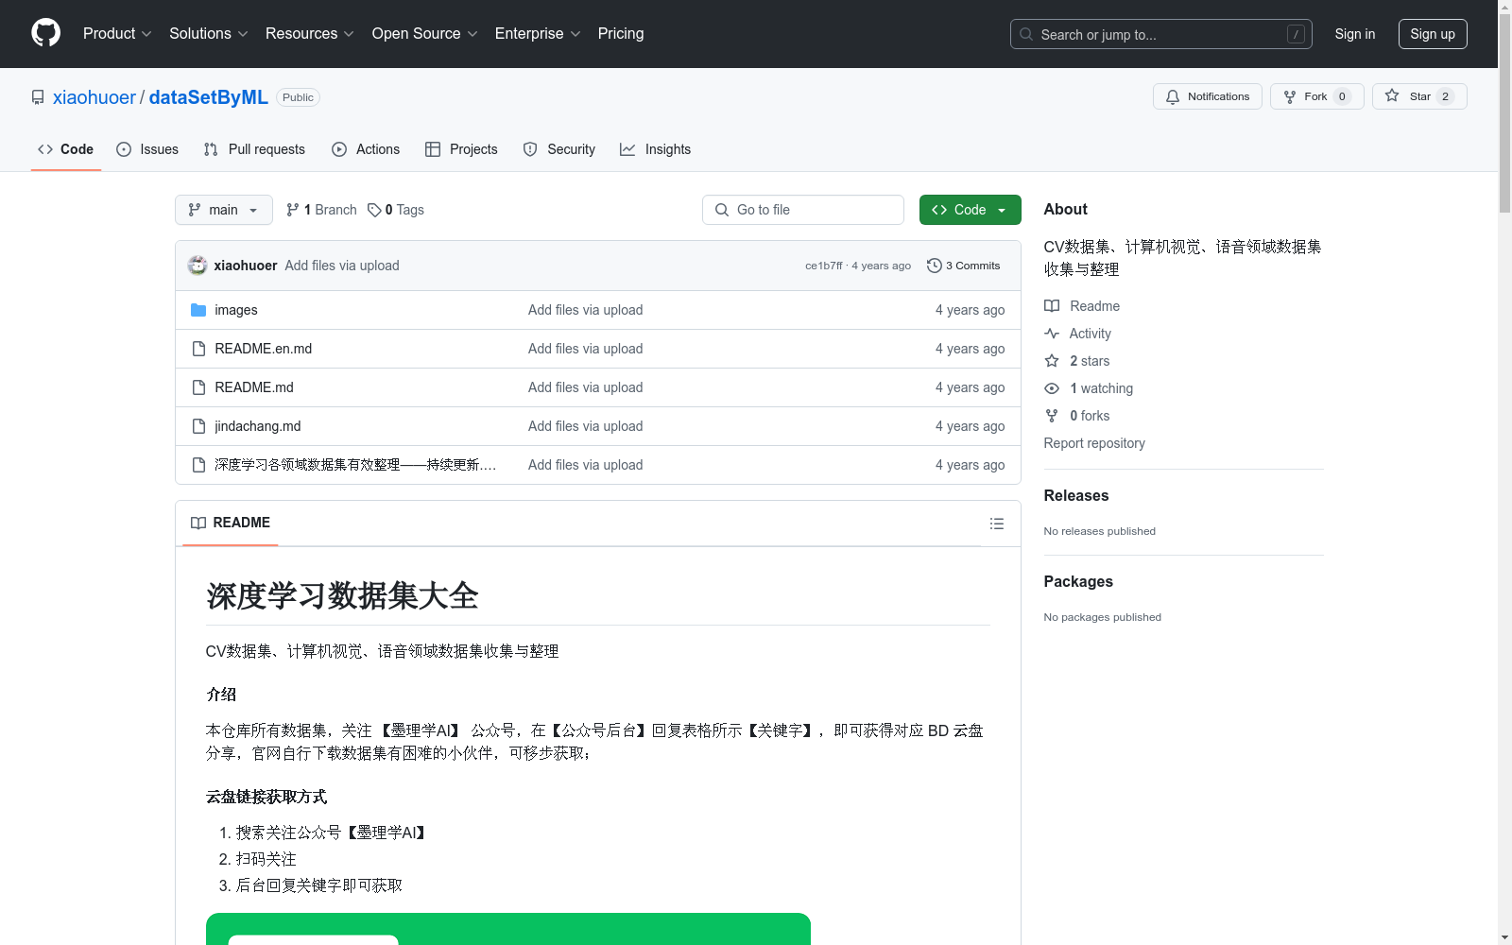Click the Sign in link

[x=1355, y=34]
